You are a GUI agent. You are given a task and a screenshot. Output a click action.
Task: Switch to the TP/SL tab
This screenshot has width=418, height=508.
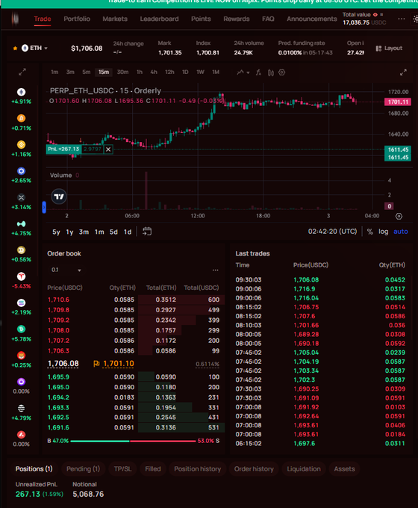click(x=122, y=469)
